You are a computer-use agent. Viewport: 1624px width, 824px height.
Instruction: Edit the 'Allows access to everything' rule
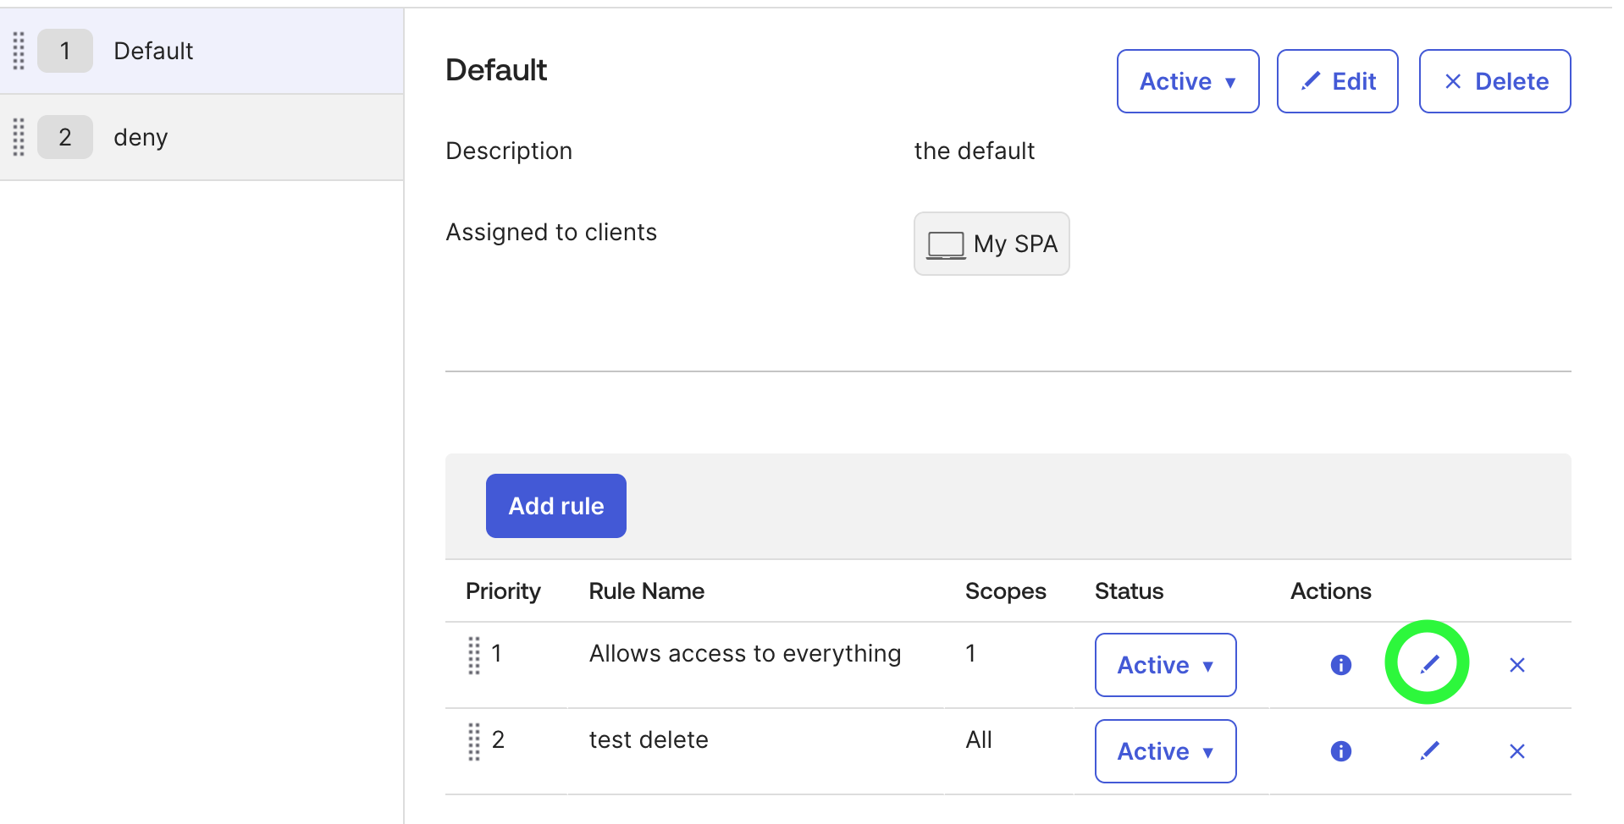coord(1429,664)
